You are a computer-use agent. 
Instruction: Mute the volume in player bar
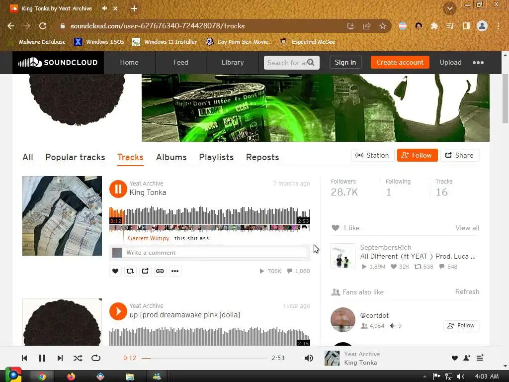[x=309, y=358]
